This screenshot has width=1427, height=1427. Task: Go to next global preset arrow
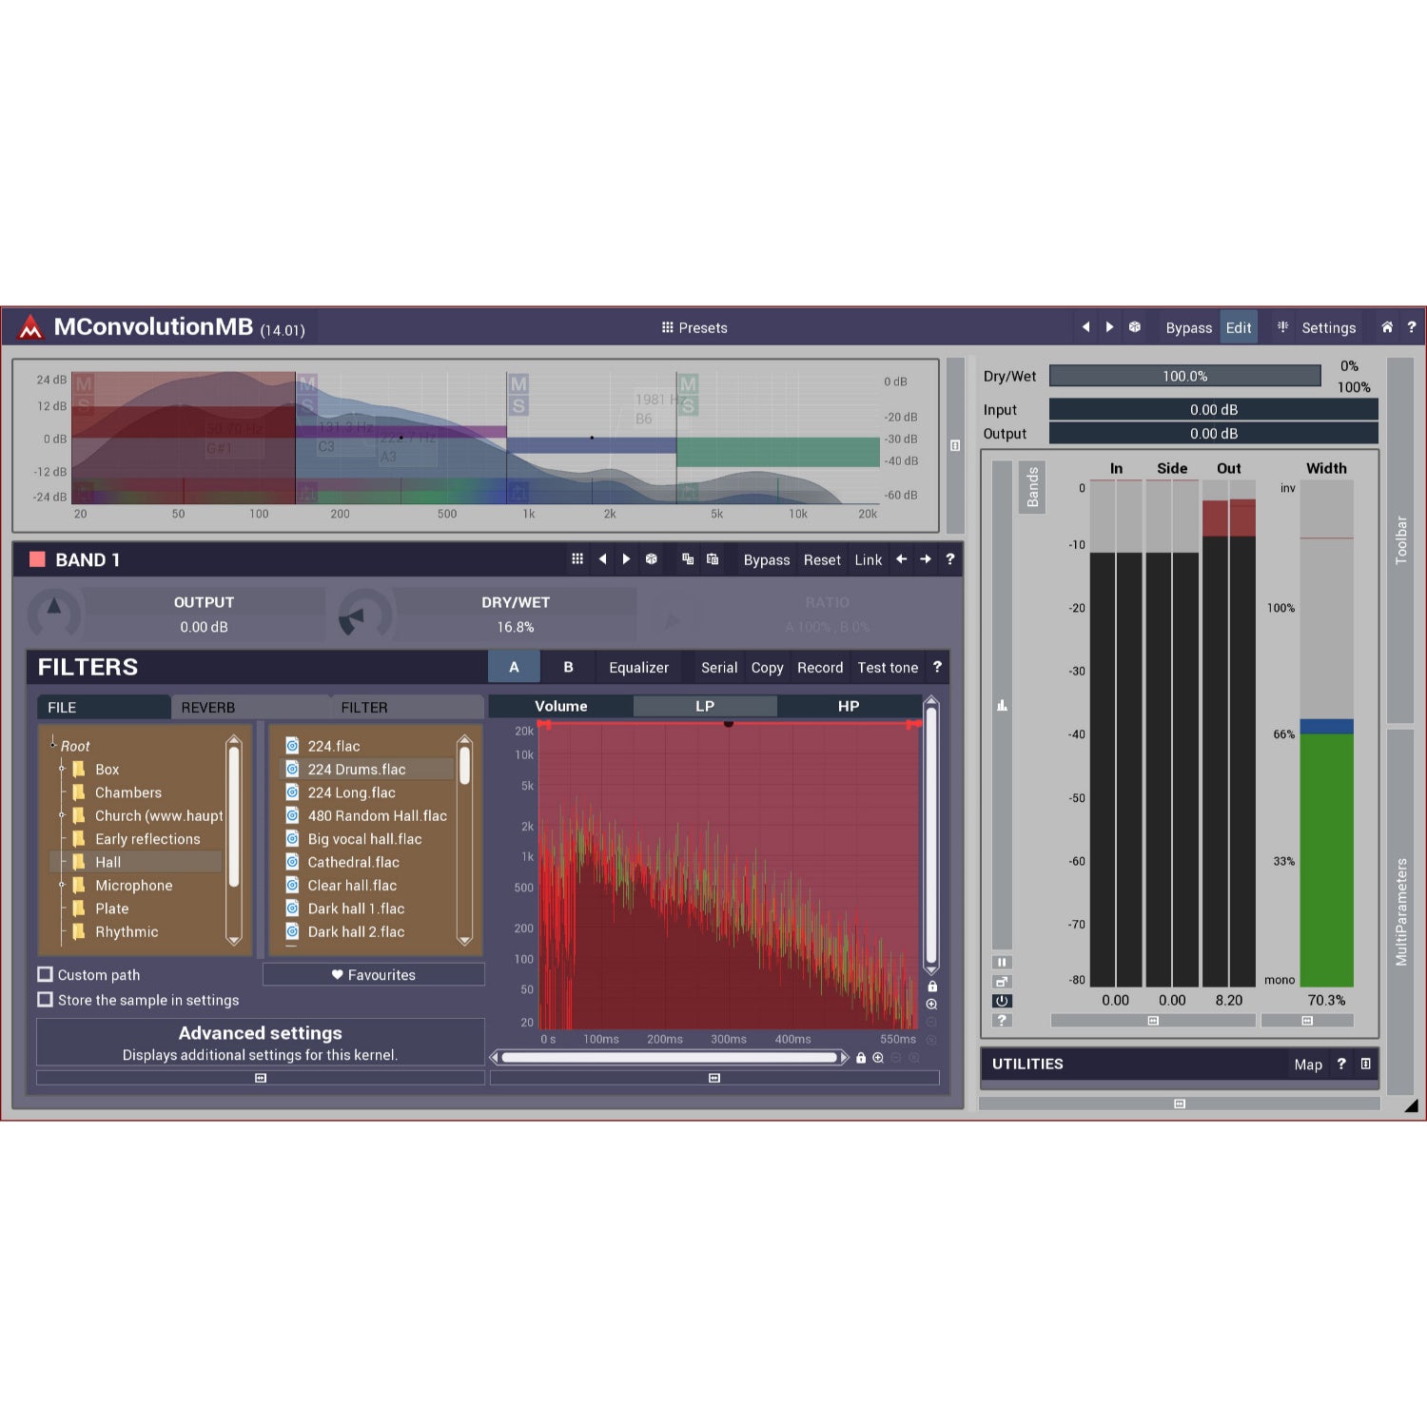click(x=1109, y=327)
